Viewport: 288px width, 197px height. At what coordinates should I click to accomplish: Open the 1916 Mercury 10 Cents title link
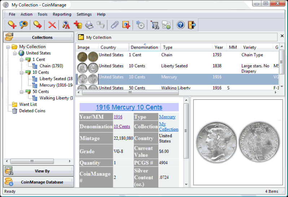click(129, 107)
